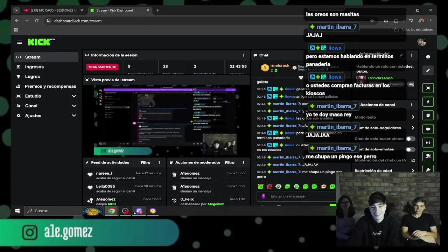The height and width of the screenshot is (252, 448).
Task: Select the red angry emote in chat bar
Action: [x=269, y=187]
